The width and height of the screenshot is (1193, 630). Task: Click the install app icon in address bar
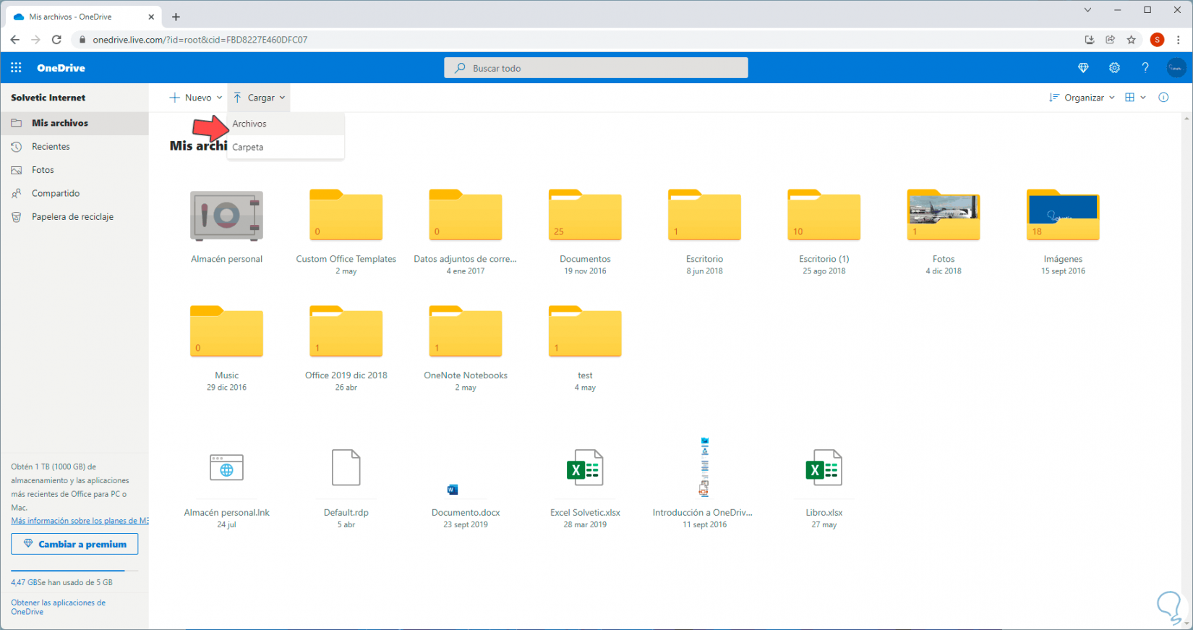(x=1090, y=40)
